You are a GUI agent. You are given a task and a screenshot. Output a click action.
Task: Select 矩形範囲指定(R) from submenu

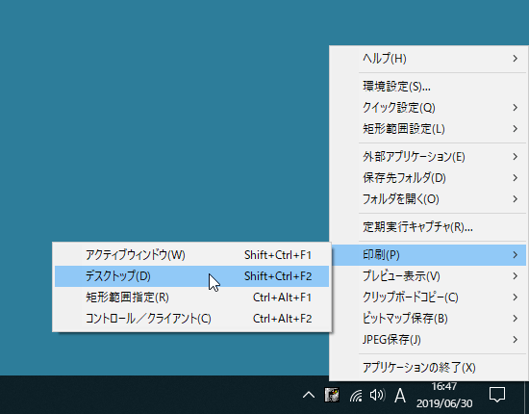pyautogui.click(x=191, y=298)
